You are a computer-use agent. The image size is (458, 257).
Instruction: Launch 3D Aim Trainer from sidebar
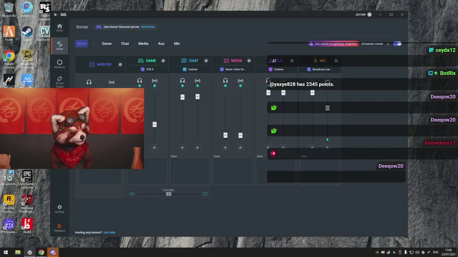coord(59,82)
